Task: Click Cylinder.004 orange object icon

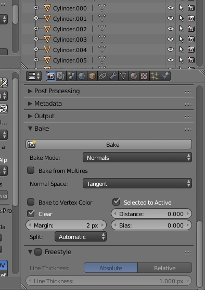Action: [47, 49]
